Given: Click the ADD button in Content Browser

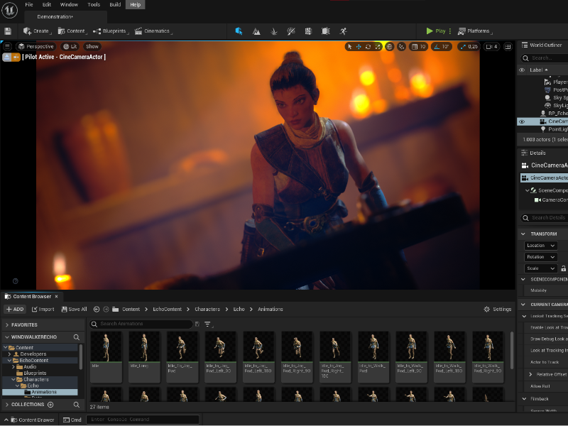Looking at the screenshot, I should tap(15, 310).
